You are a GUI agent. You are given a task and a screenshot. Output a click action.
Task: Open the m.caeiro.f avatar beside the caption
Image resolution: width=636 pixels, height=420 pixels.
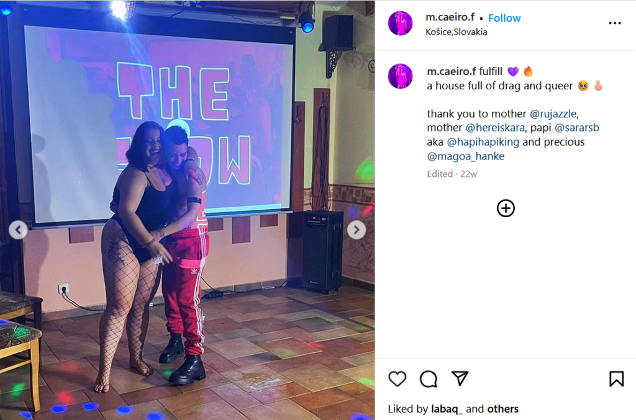click(401, 76)
